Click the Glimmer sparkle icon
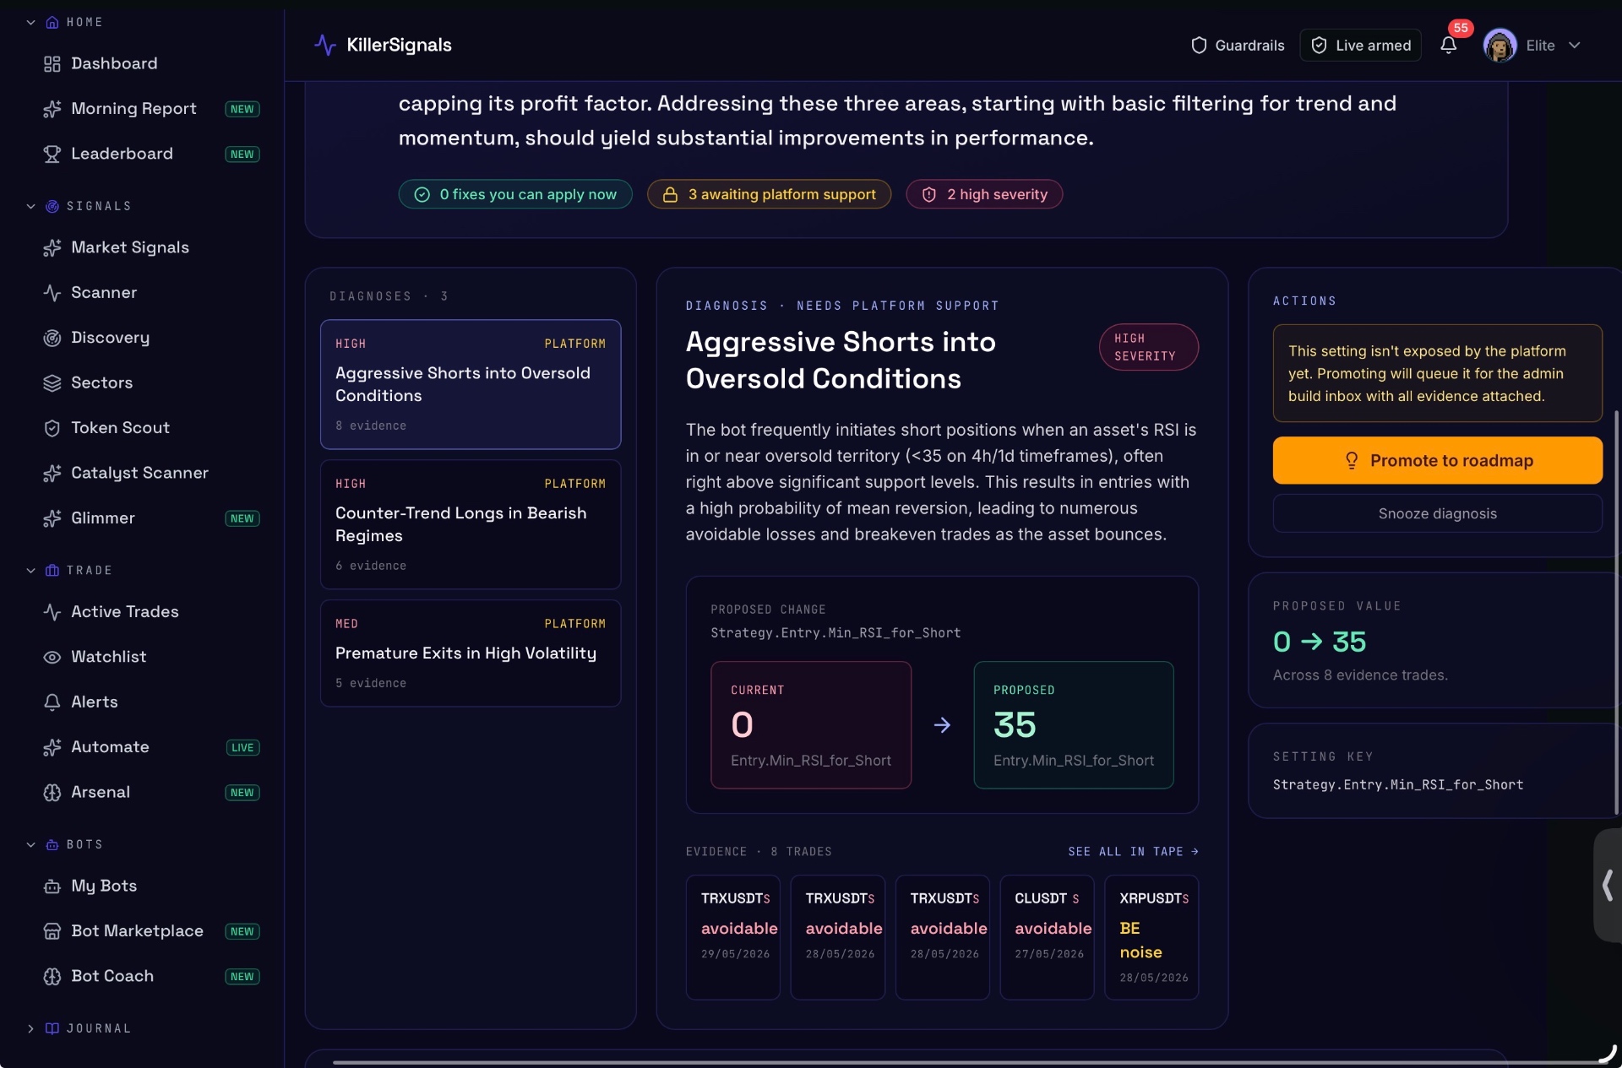This screenshot has width=1622, height=1068. pyautogui.click(x=52, y=518)
